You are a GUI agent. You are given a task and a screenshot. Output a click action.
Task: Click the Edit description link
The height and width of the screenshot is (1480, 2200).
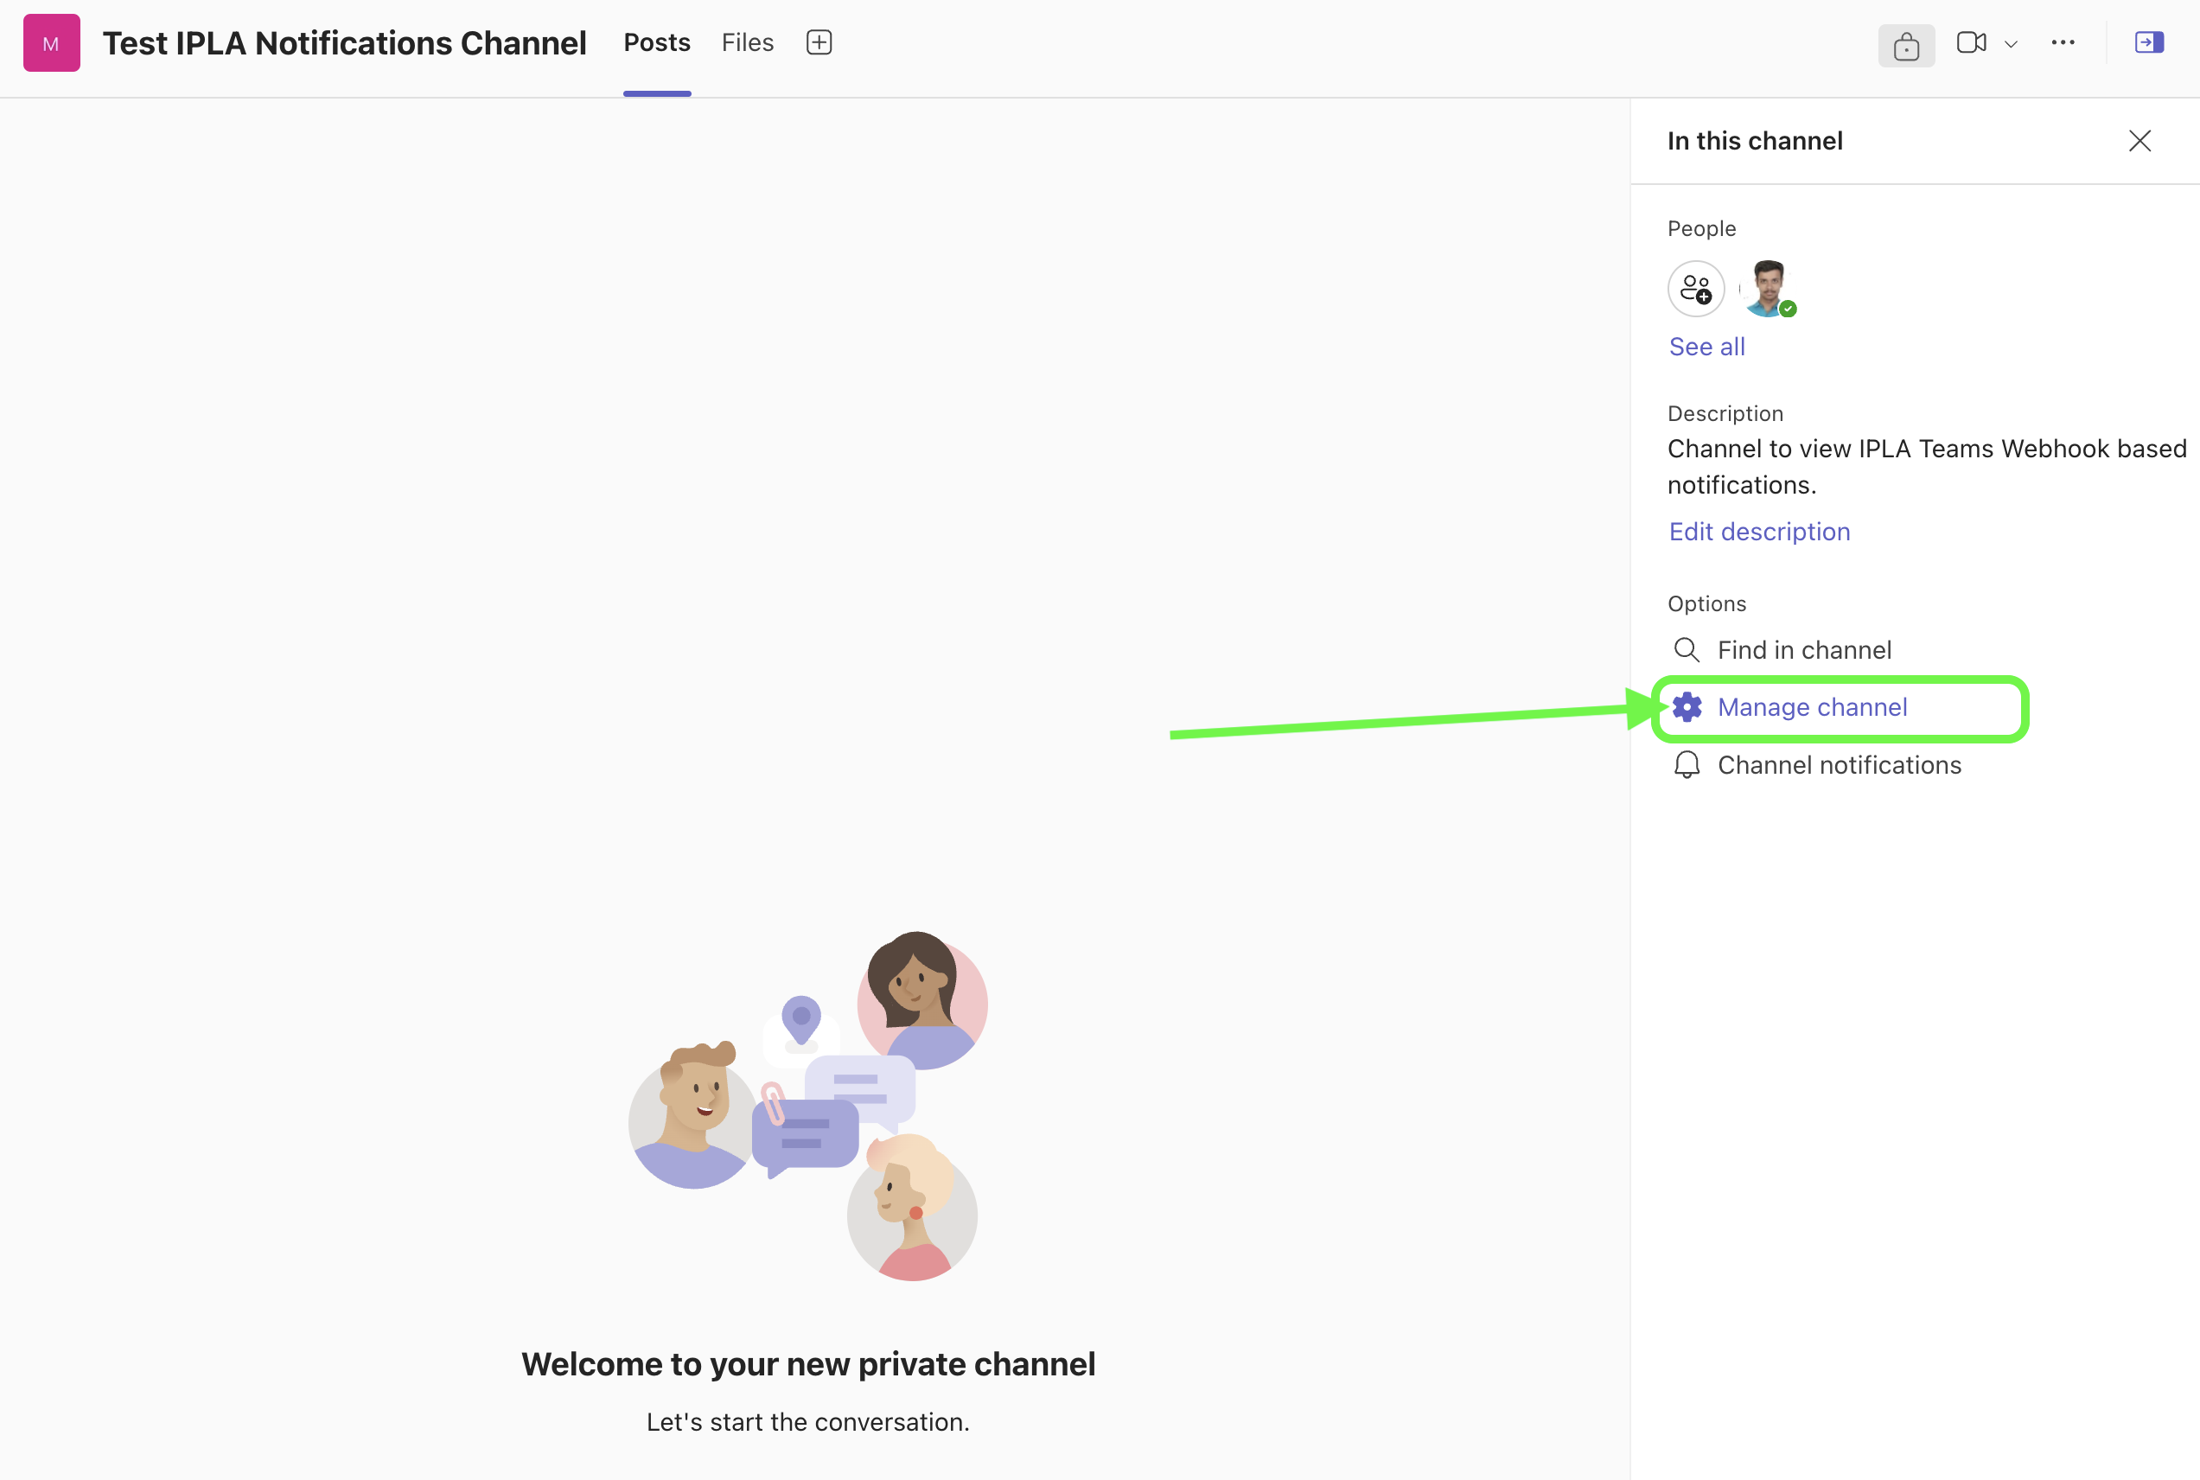1759,532
